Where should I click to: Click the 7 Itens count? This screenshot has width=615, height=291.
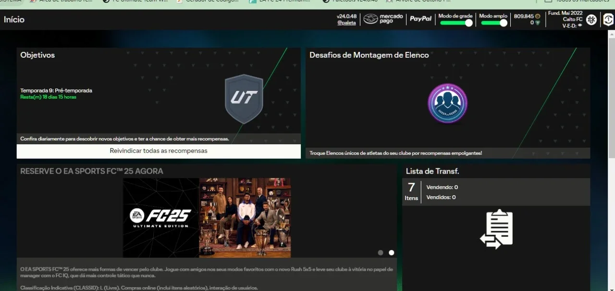pyautogui.click(x=411, y=191)
